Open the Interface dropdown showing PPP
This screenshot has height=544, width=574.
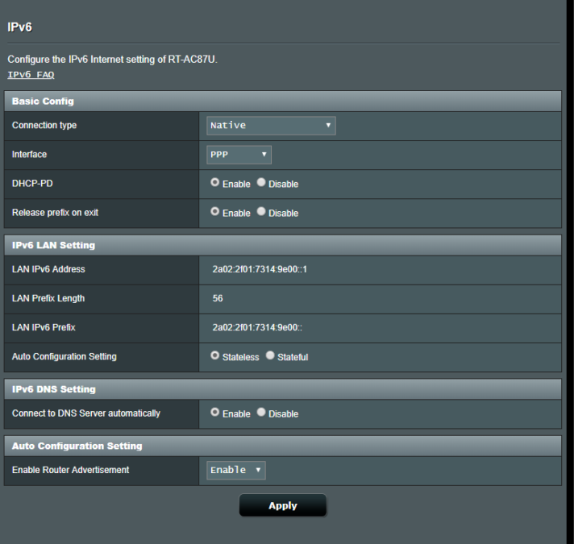[x=239, y=155]
